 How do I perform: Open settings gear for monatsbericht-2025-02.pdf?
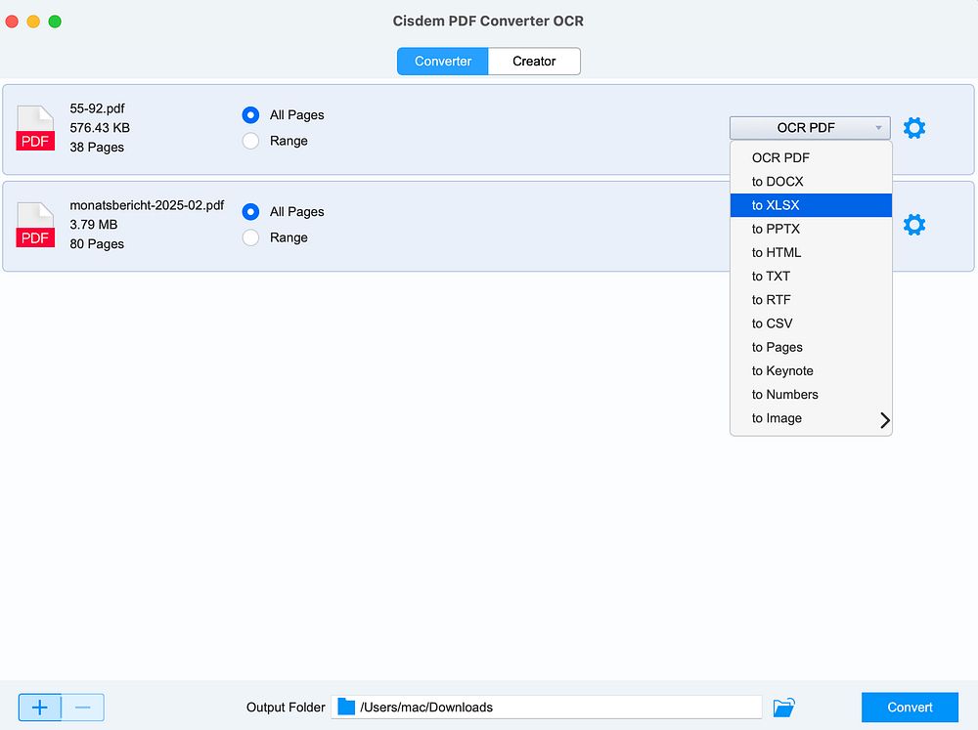(913, 225)
